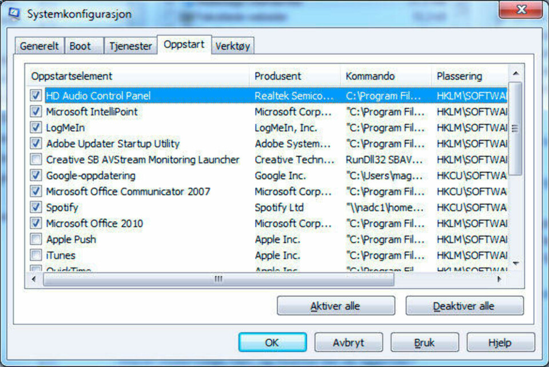549x367 pixels.
Task: Close the Systemkonfigurasjon window
Action: (x=522, y=10)
